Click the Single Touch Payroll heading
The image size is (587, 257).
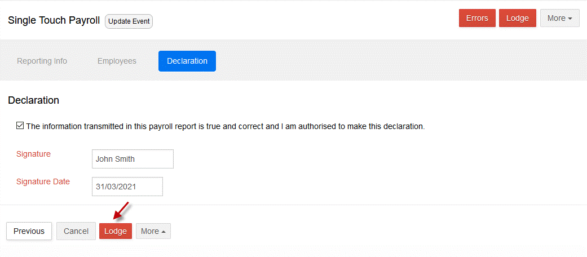54,20
